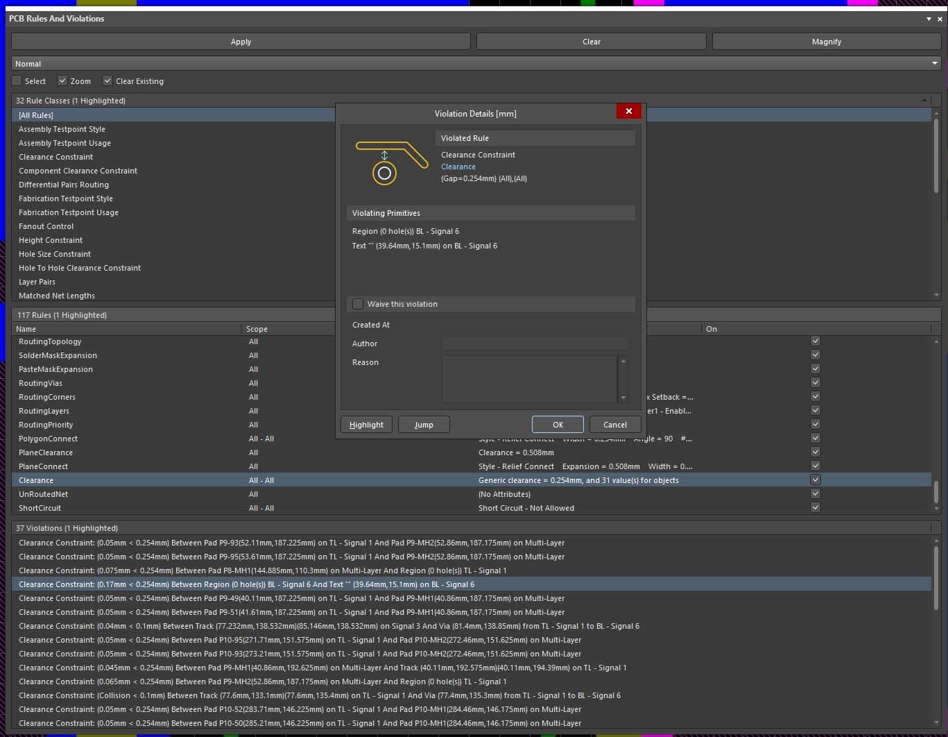
Task: Close the PCB Rules And Violations panel
Action: tap(940, 19)
